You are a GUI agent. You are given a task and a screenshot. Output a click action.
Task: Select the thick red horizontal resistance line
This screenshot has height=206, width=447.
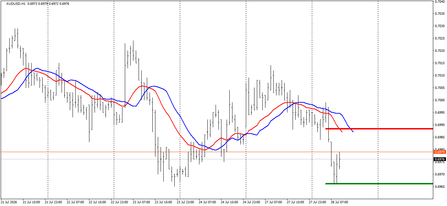point(379,129)
